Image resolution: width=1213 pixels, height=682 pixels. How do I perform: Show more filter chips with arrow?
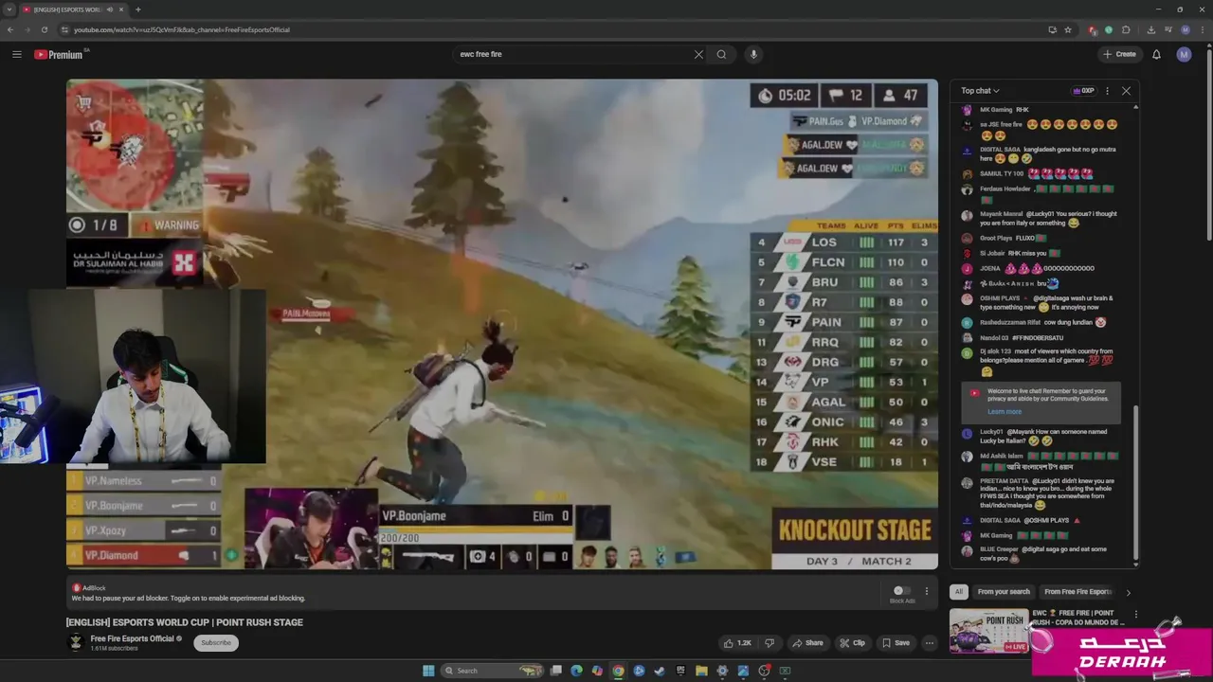(1128, 592)
